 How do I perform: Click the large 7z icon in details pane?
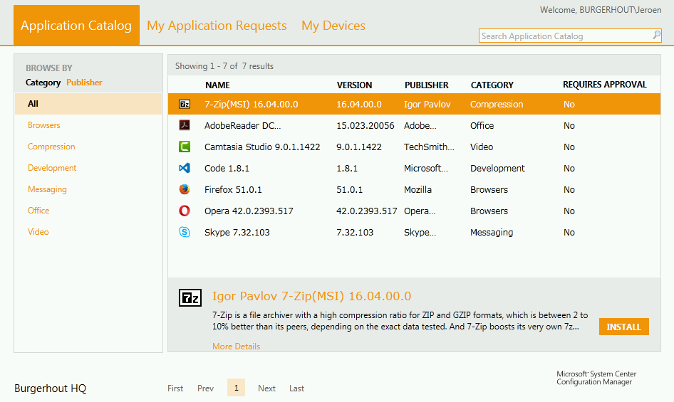point(190,297)
